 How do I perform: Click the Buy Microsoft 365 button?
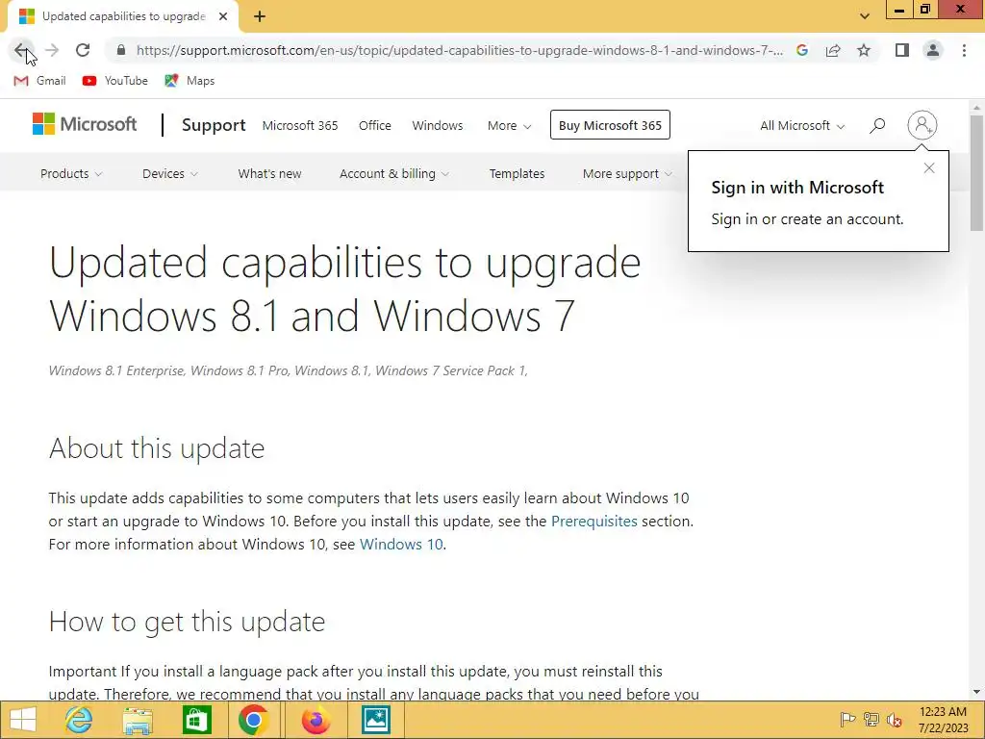click(x=610, y=125)
